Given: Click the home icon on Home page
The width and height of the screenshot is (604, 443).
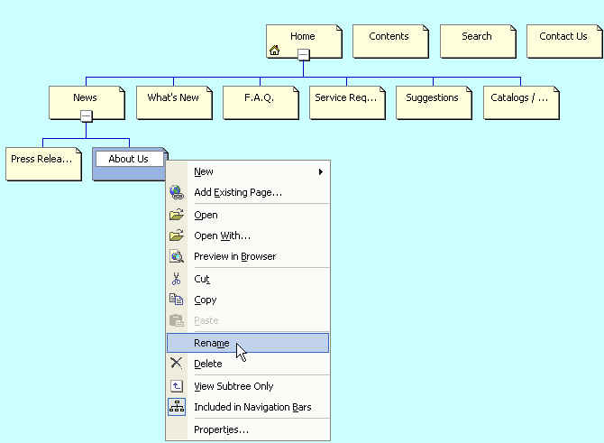Looking at the screenshot, I should [274, 51].
